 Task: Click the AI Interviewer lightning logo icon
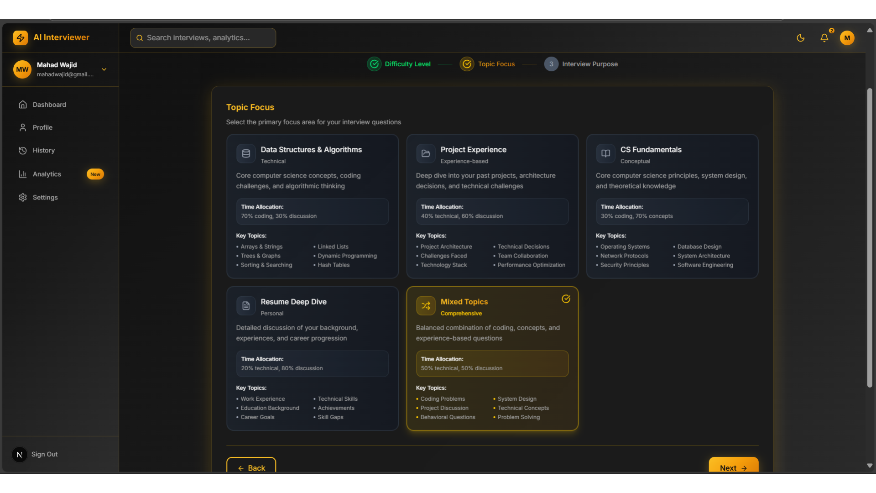pos(21,38)
